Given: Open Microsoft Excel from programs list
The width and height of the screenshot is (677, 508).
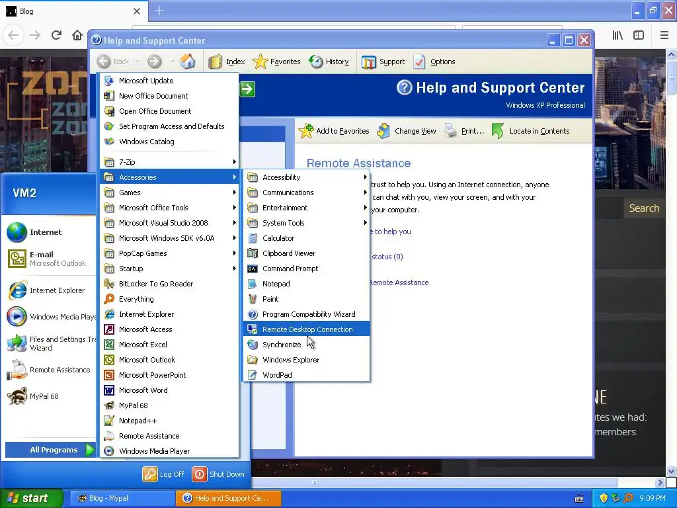Looking at the screenshot, I should tap(170, 344).
